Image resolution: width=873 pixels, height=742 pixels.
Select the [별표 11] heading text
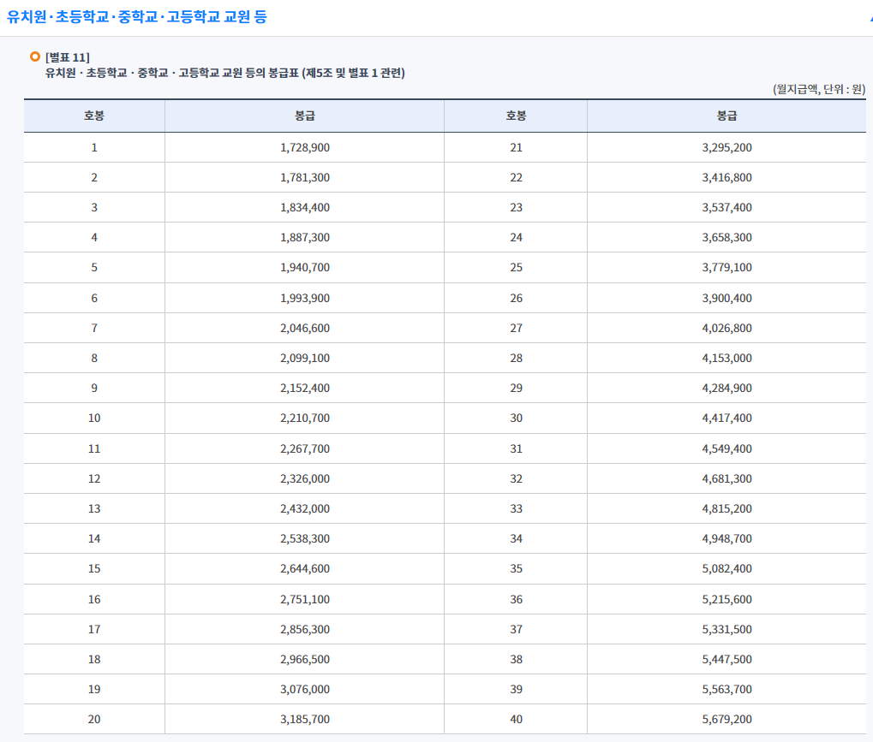(68, 57)
